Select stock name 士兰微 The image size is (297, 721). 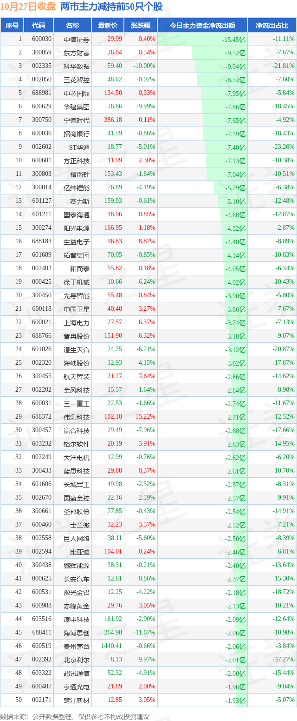(80, 525)
